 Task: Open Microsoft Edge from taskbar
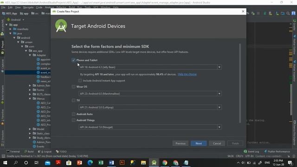90,163
